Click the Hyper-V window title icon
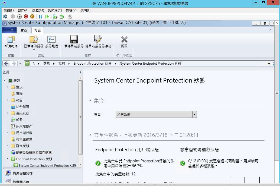The height and width of the screenshot is (186, 280). pos(4,3)
